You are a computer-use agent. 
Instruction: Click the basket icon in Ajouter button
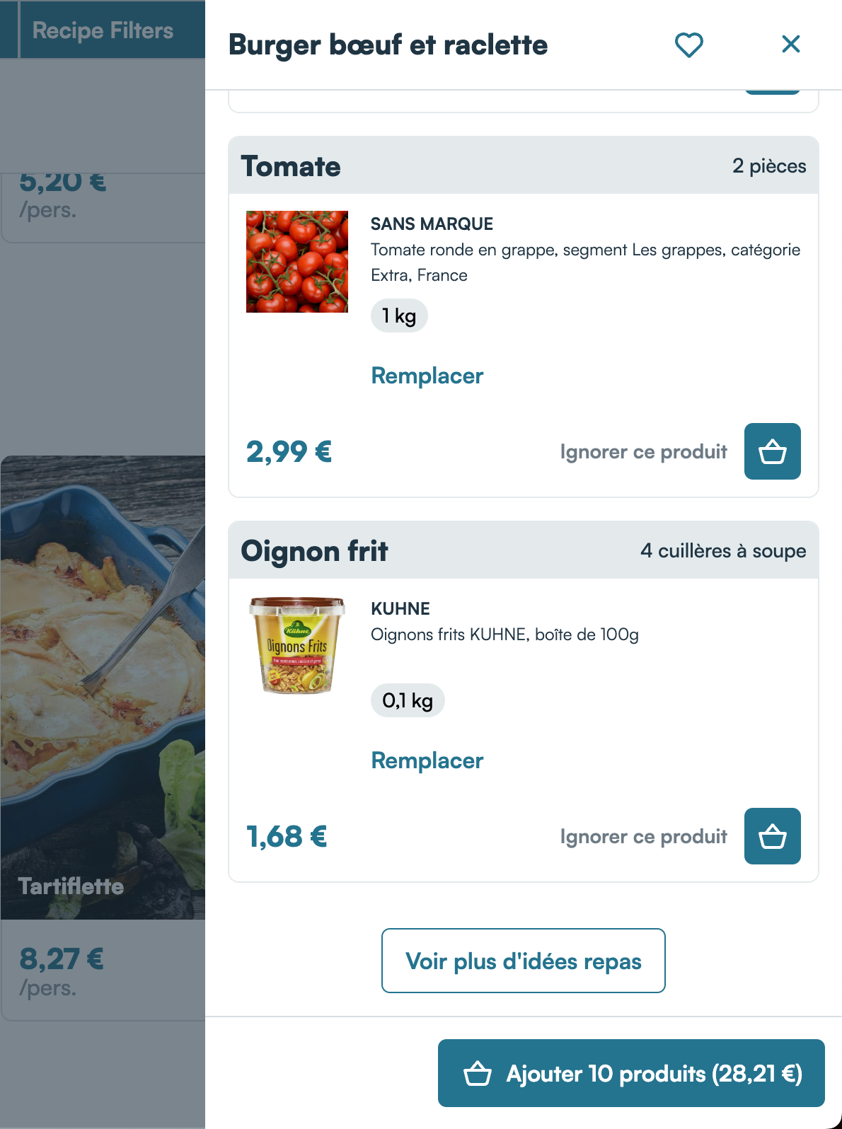[478, 1073]
